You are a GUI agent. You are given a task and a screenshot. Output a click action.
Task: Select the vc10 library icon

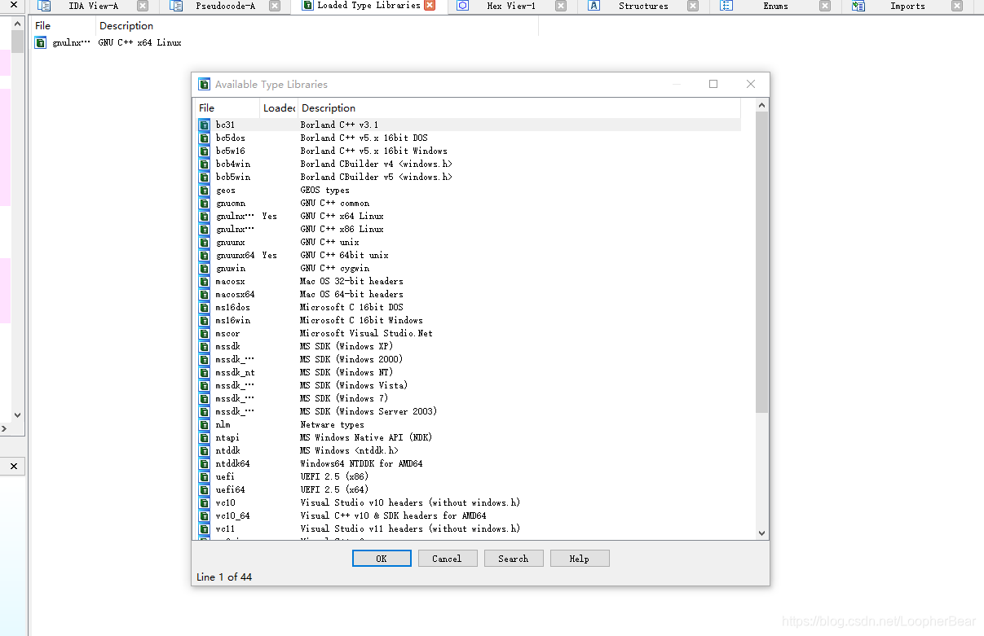point(205,502)
